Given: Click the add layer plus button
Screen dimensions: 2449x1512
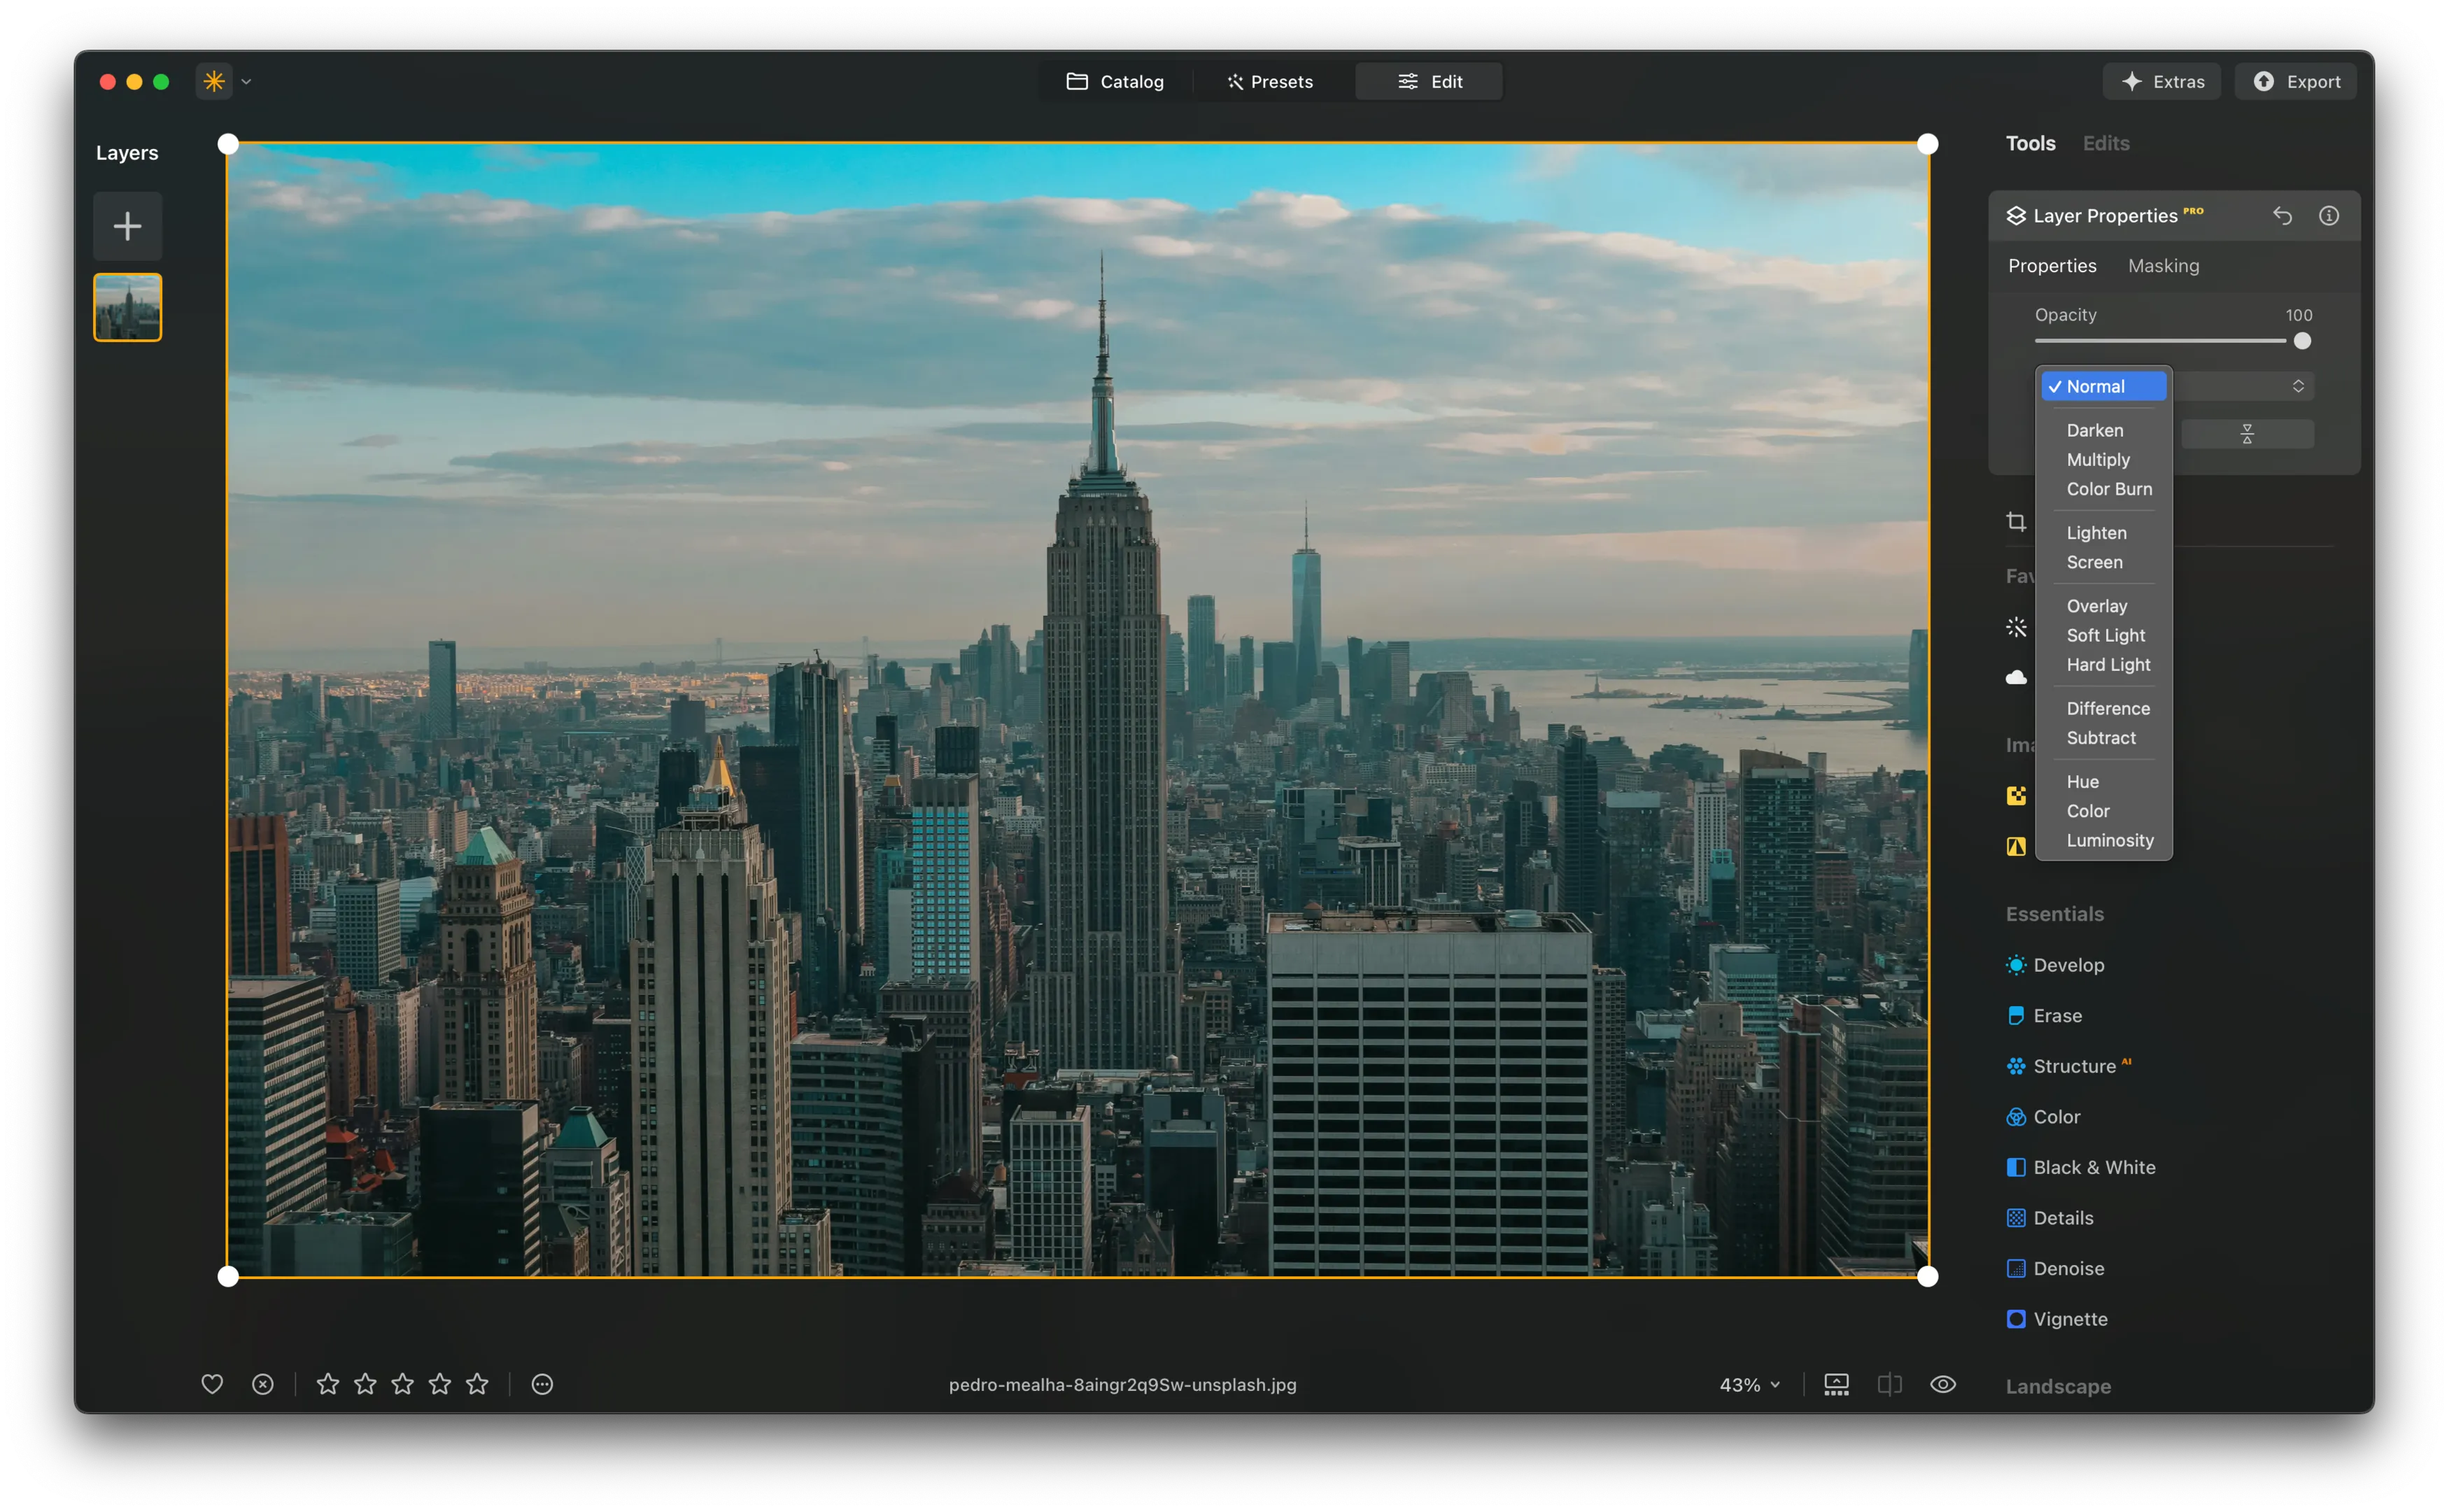Looking at the screenshot, I should pos(127,226).
